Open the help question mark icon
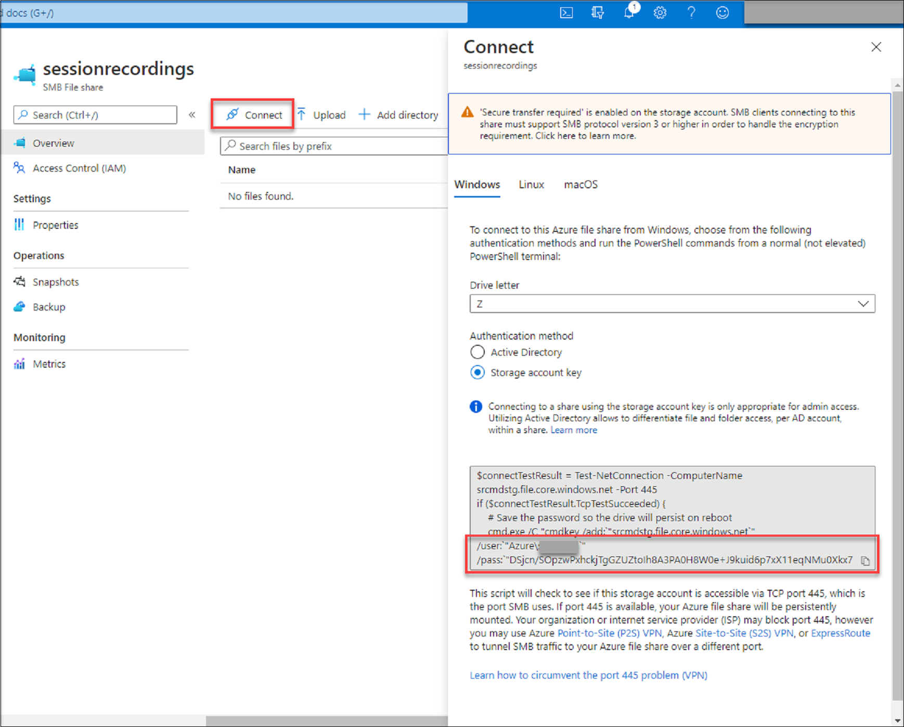The height and width of the screenshot is (727, 904). [x=691, y=12]
